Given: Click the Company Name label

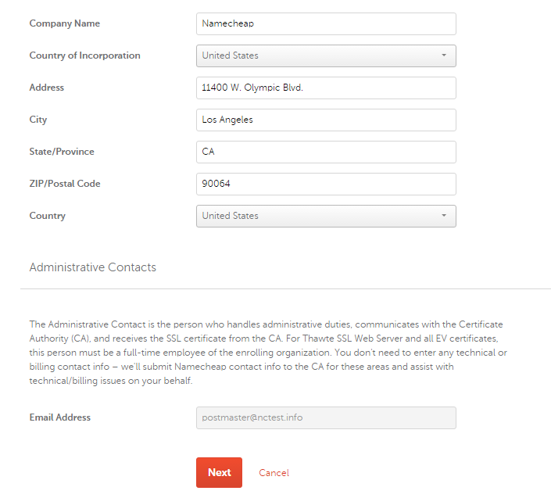Looking at the screenshot, I should [65, 23].
